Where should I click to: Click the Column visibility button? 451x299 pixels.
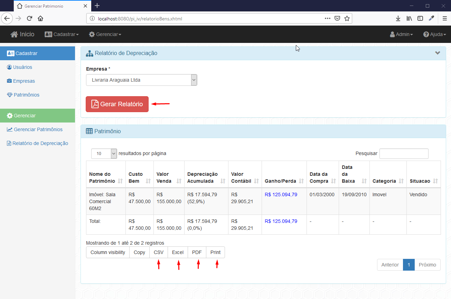tap(108, 252)
